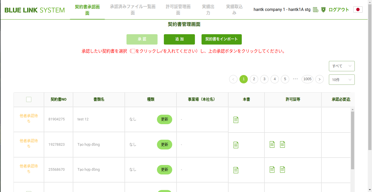Click the 本書 column header
372x192 pixels.
tap(246, 99)
